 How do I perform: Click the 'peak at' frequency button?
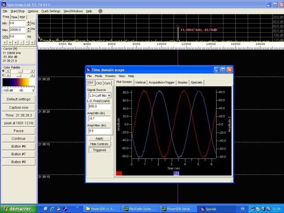pos(19,123)
